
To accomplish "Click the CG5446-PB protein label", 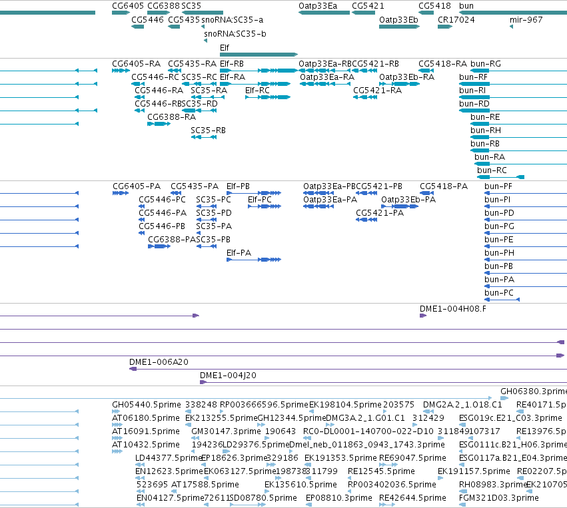I will pos(162,226).
